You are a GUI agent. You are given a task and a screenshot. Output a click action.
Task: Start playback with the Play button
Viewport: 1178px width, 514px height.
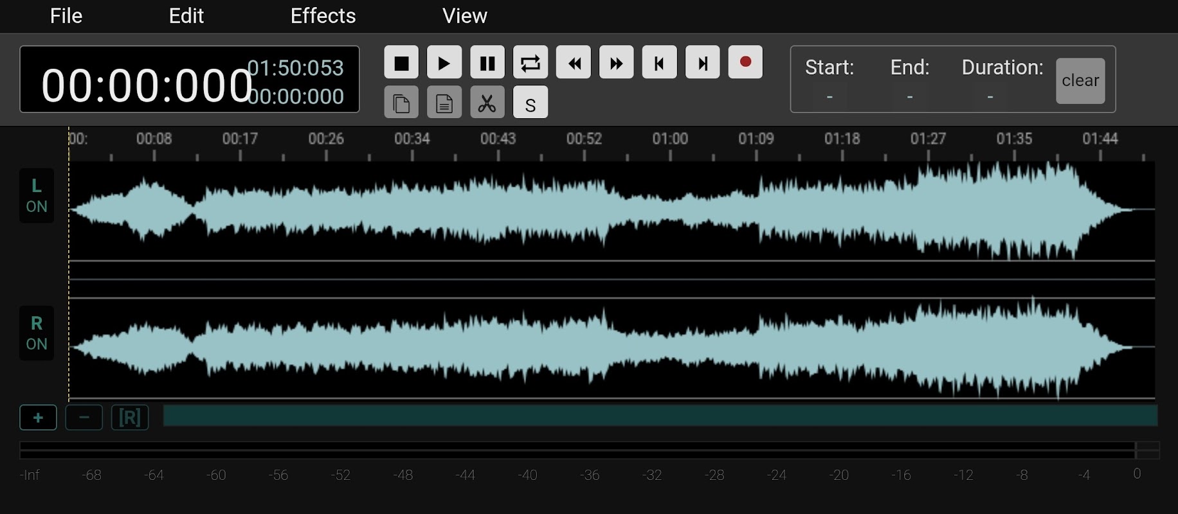pyautogui.click(x=444, y=63)
